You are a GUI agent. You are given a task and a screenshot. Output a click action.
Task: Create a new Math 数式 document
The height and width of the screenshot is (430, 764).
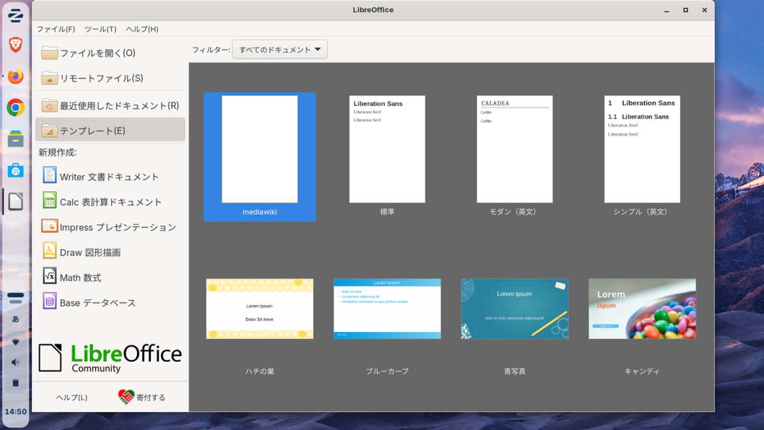click(x=110, y=277)
